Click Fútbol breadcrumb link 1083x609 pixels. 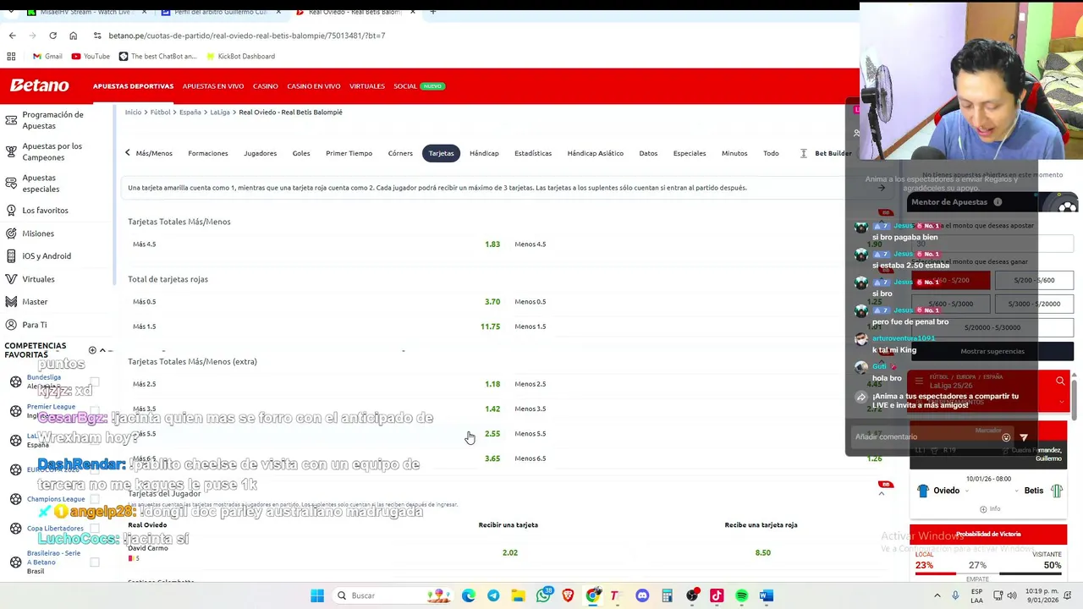tap(161, 112)
